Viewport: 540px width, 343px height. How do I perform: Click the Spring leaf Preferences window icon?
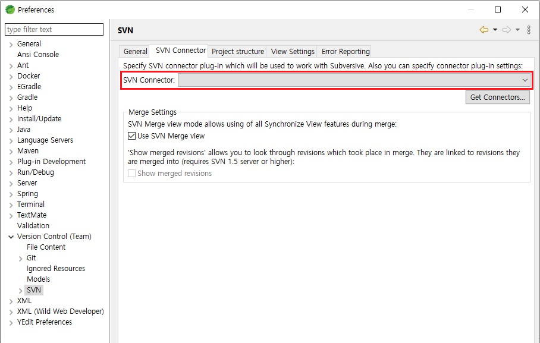(10, 10)
